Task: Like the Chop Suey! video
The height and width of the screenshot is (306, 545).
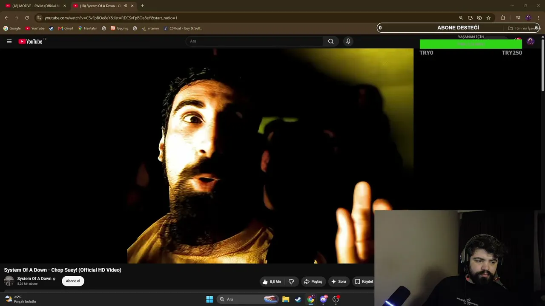Action: pos(271,281)
